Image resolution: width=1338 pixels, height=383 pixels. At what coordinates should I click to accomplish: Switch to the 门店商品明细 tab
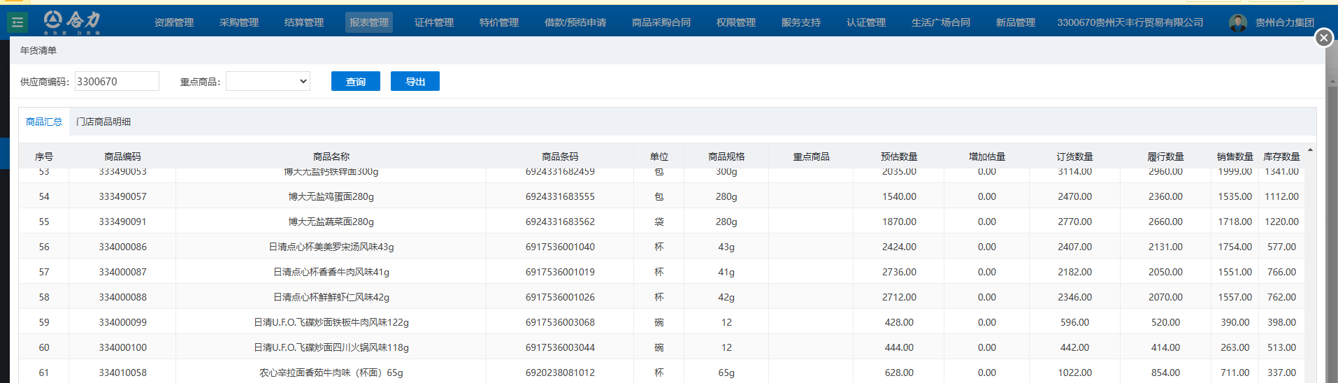point(103,122)
